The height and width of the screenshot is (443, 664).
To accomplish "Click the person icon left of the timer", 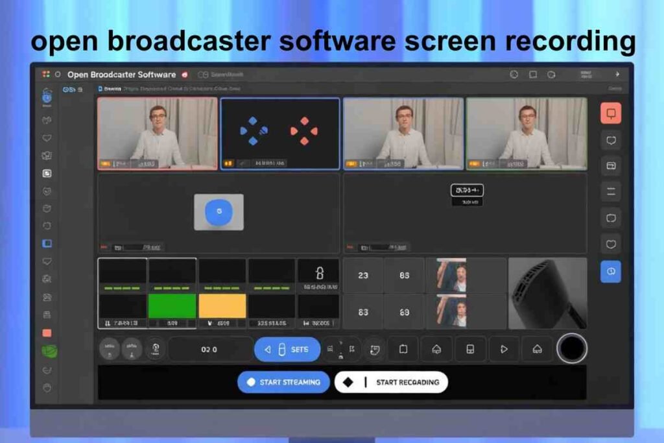I will 156,349.
